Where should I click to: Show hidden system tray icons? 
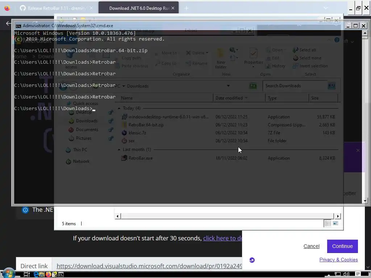[328, 275]
